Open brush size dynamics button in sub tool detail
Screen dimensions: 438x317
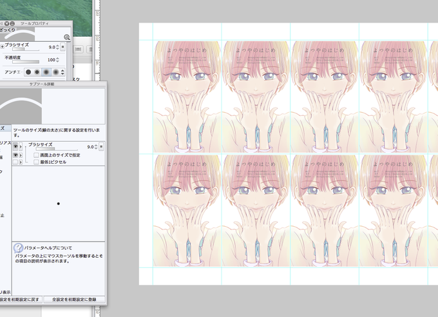coord(101,146)
